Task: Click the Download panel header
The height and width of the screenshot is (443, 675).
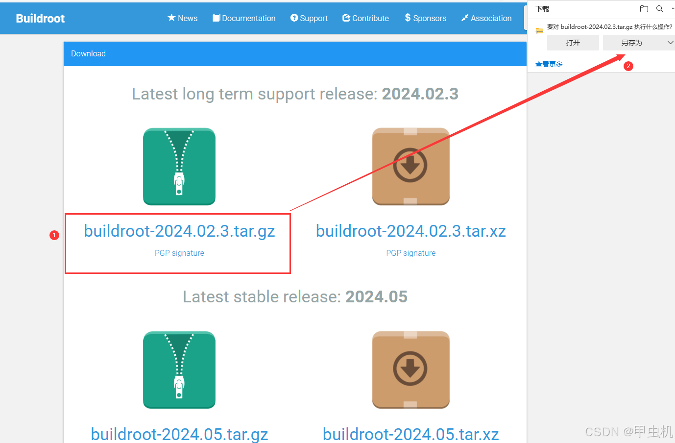Action: [295, 54]
